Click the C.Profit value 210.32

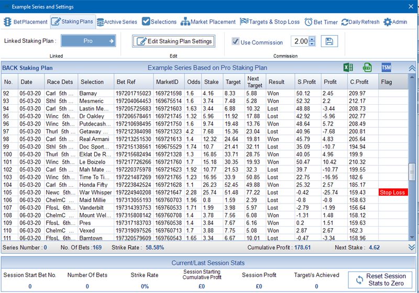click(357, 162)
